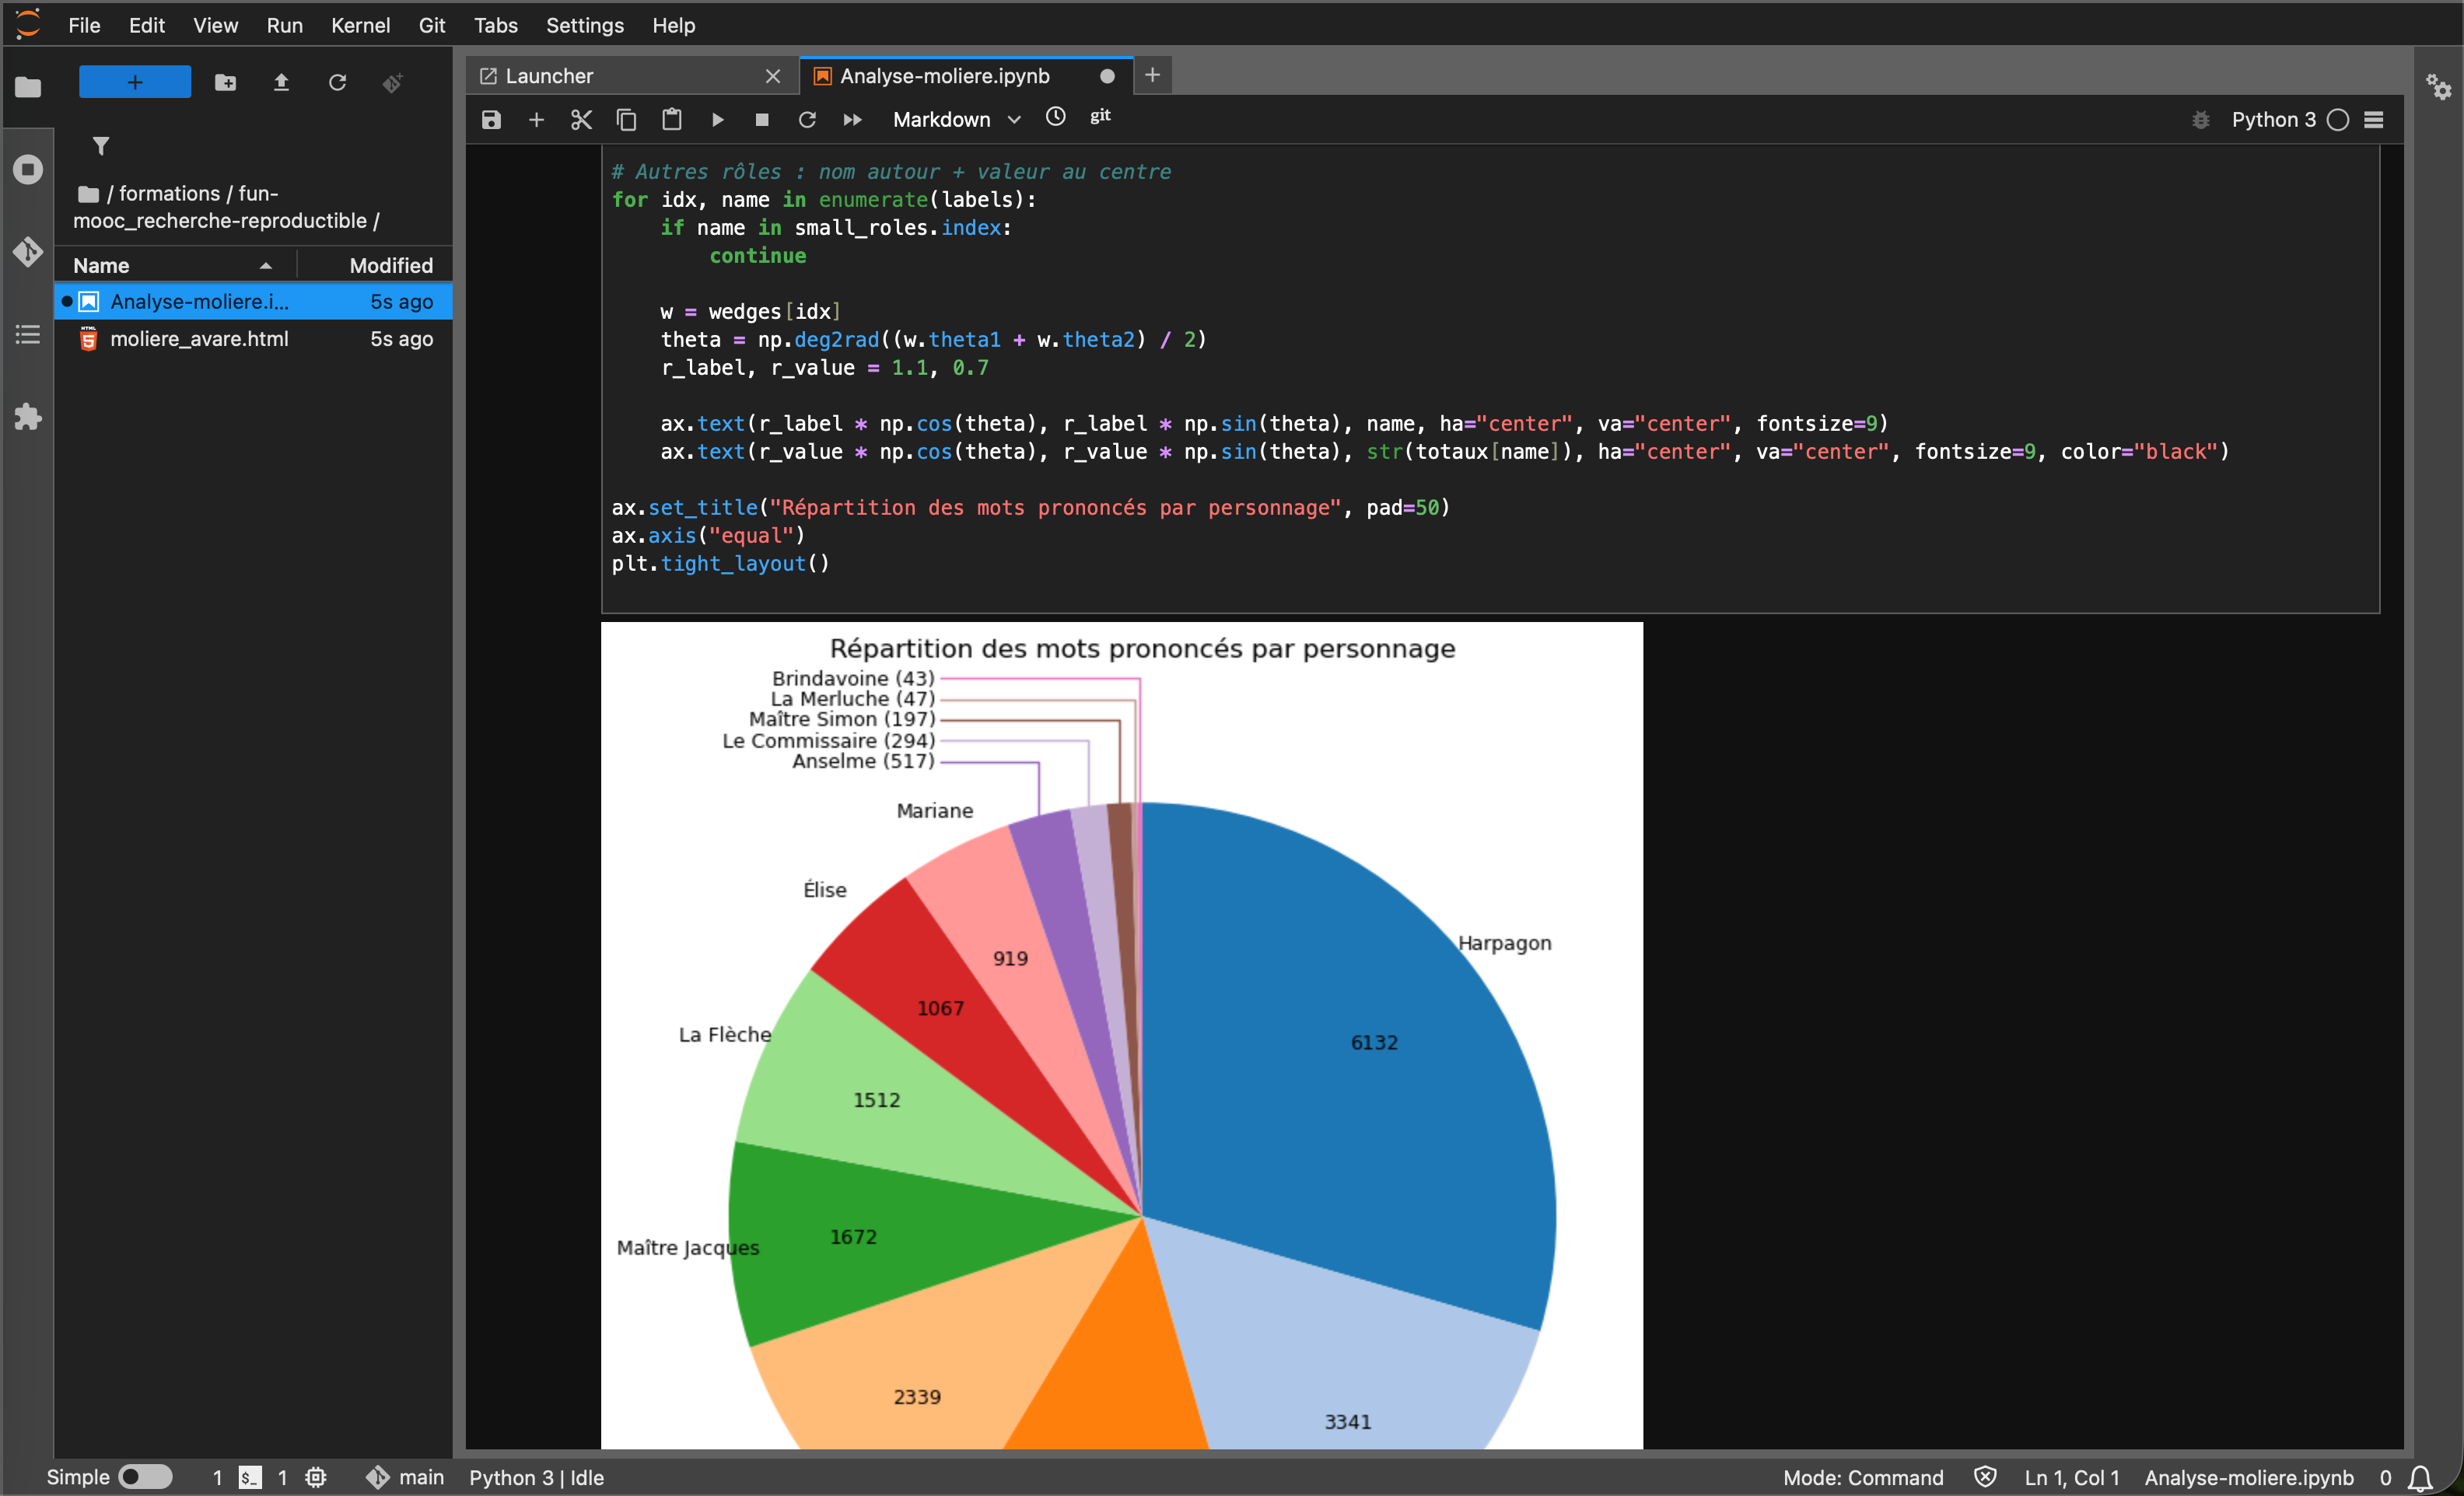This screenshot has height=1496, width=2464.
Task: Interrupt the kernel with the stop icon
Action: pyautogui.click(x=762, y=120)
